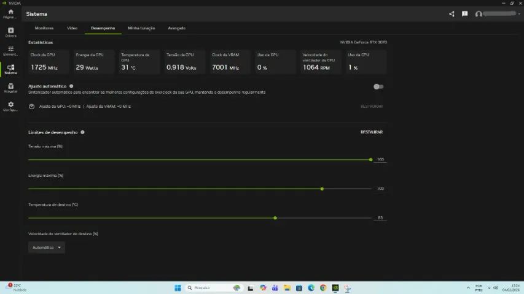Open the Snipping Tool taskbar icon
The image size is (524, 294).
click(x=348, y=288)
